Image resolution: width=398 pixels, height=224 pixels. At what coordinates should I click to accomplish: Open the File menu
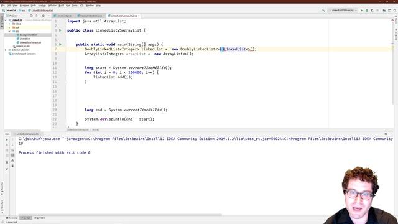[x=2, y=6]
